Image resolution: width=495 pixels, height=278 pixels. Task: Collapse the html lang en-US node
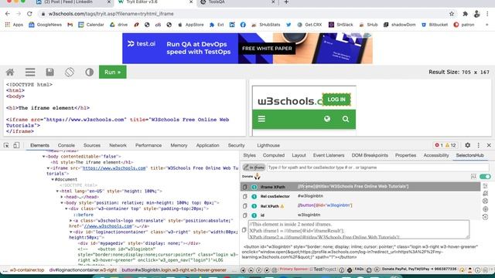[57, 191]
